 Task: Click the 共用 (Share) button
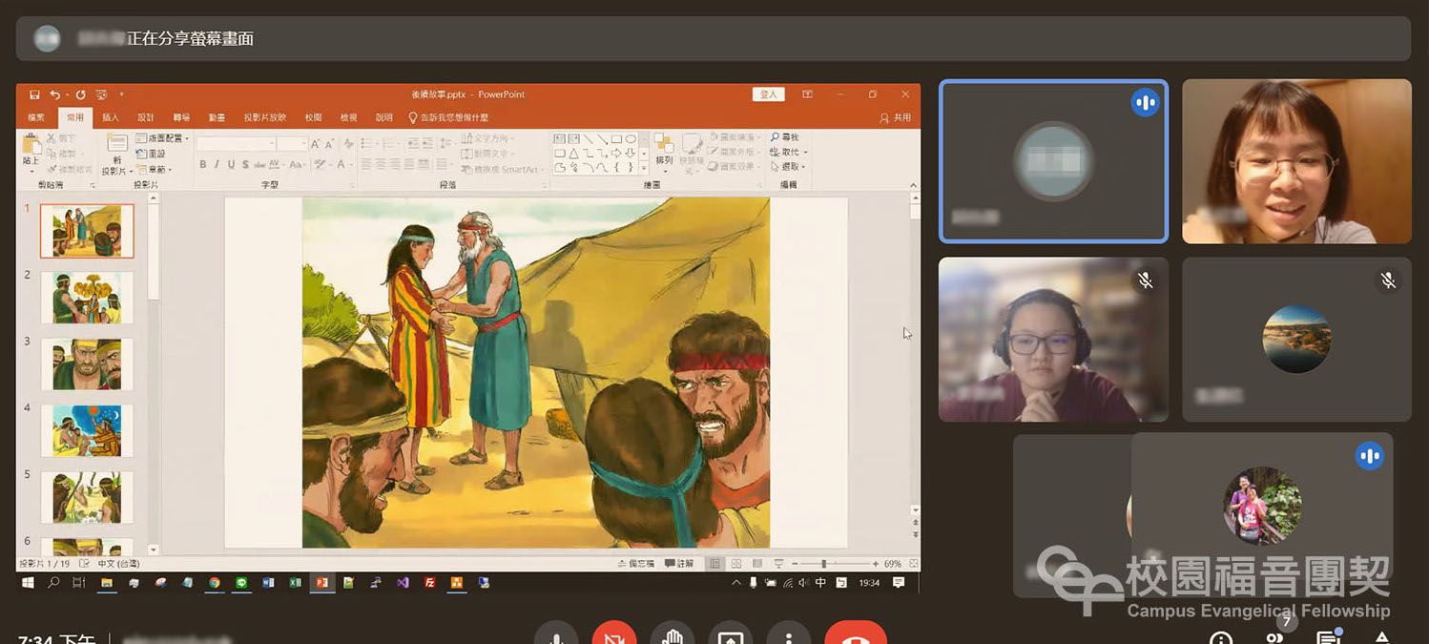pyautogui.click(x=895, y=117)
